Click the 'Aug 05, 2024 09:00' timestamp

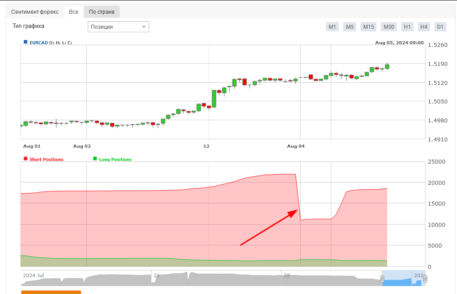coord(399,42)
